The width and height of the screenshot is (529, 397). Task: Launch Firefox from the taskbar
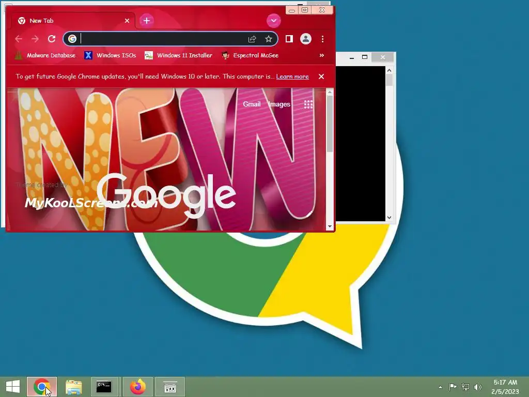[137, 387]
